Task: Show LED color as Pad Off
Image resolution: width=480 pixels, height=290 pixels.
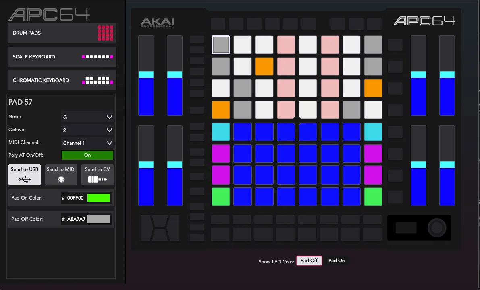Action: (309, 261)
